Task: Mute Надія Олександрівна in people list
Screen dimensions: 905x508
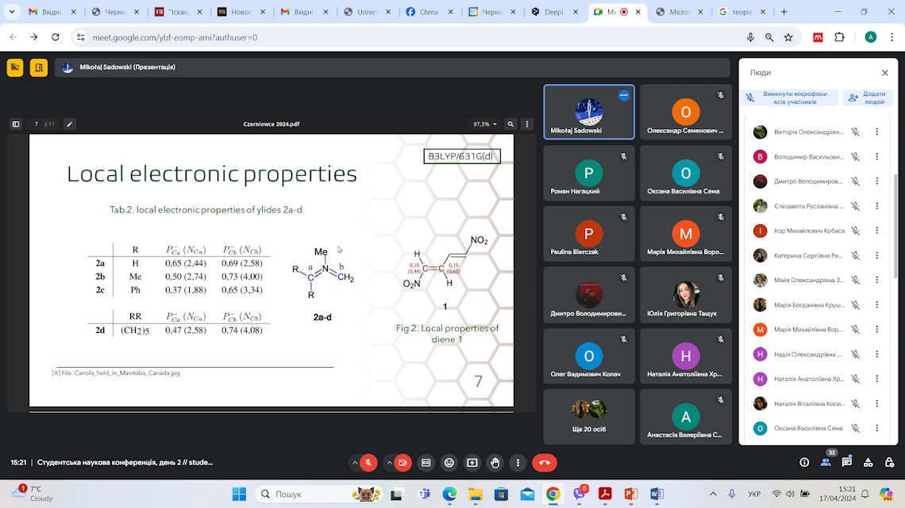Action: click(x=855, y=354)
